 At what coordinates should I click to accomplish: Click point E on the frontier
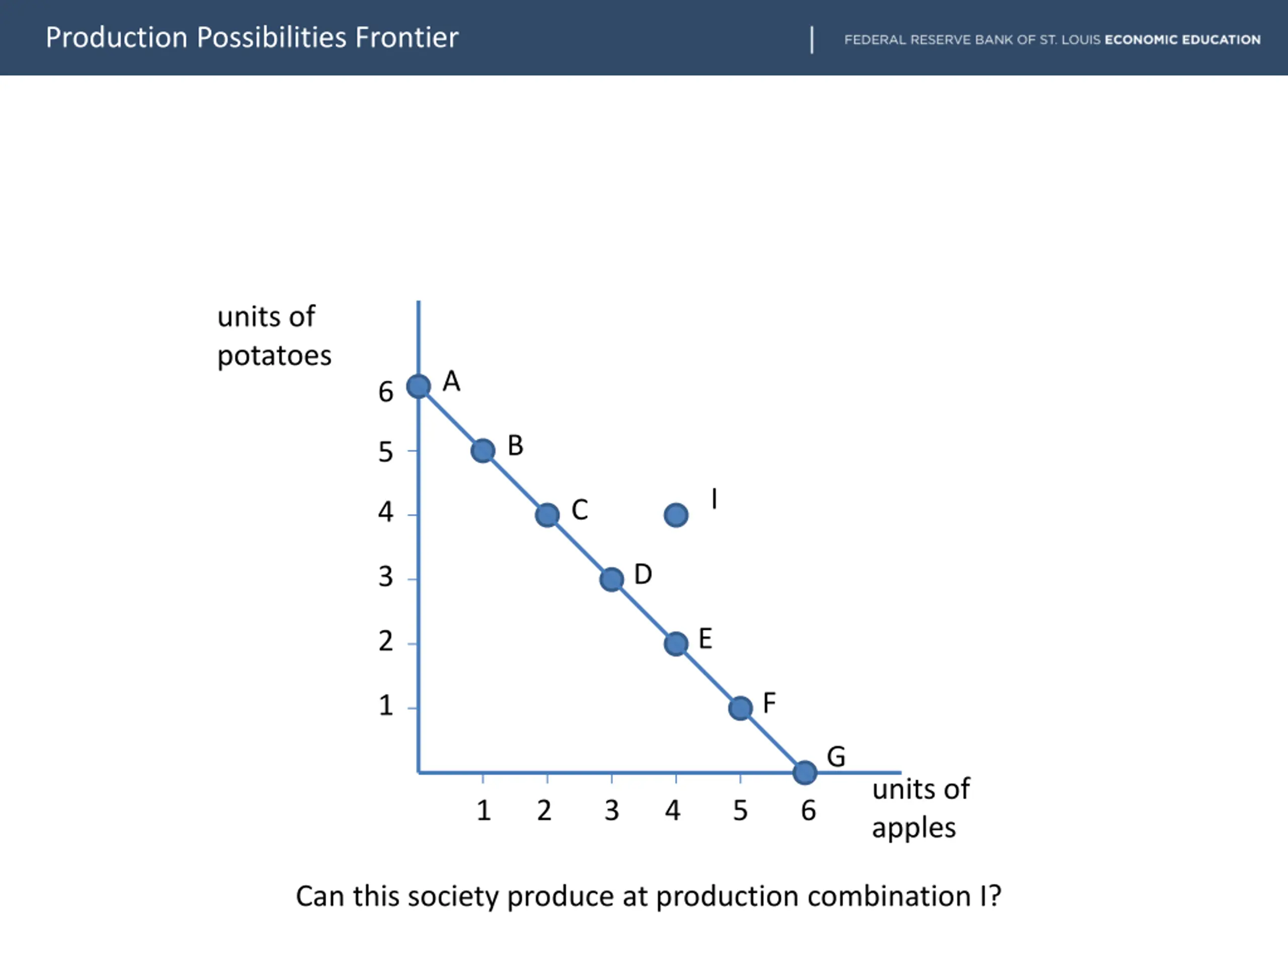(676, 644)
